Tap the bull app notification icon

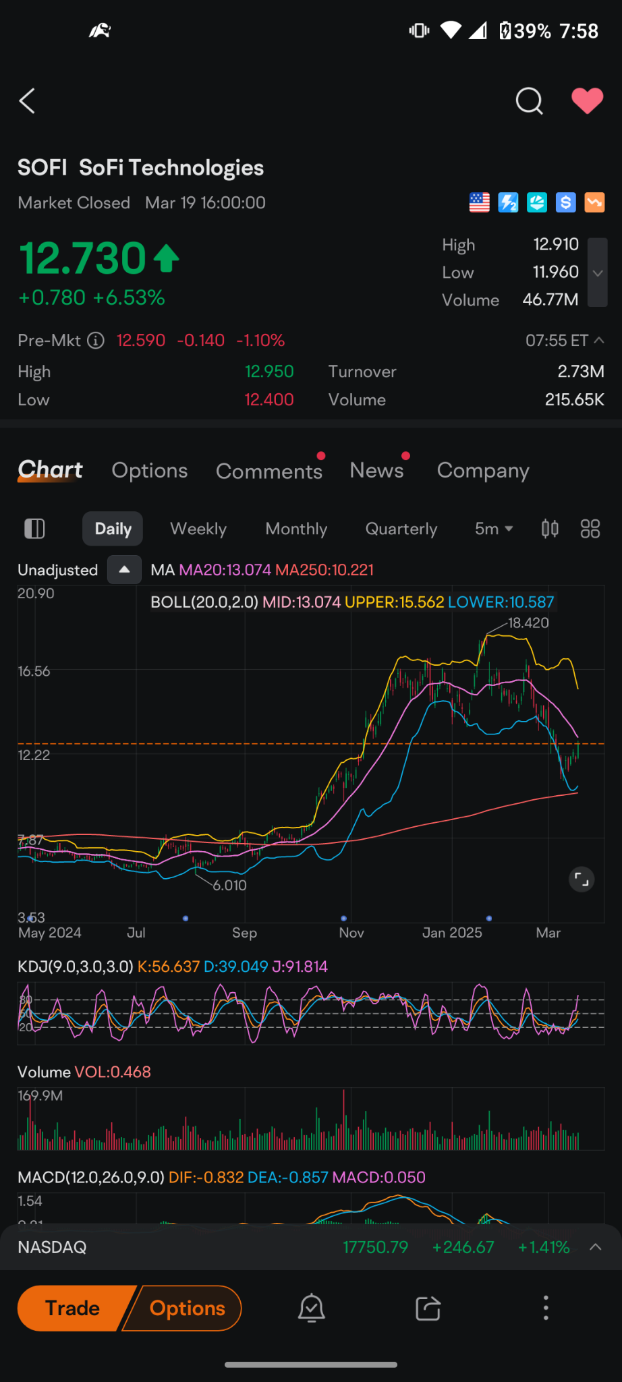click(x=100, y=30)
